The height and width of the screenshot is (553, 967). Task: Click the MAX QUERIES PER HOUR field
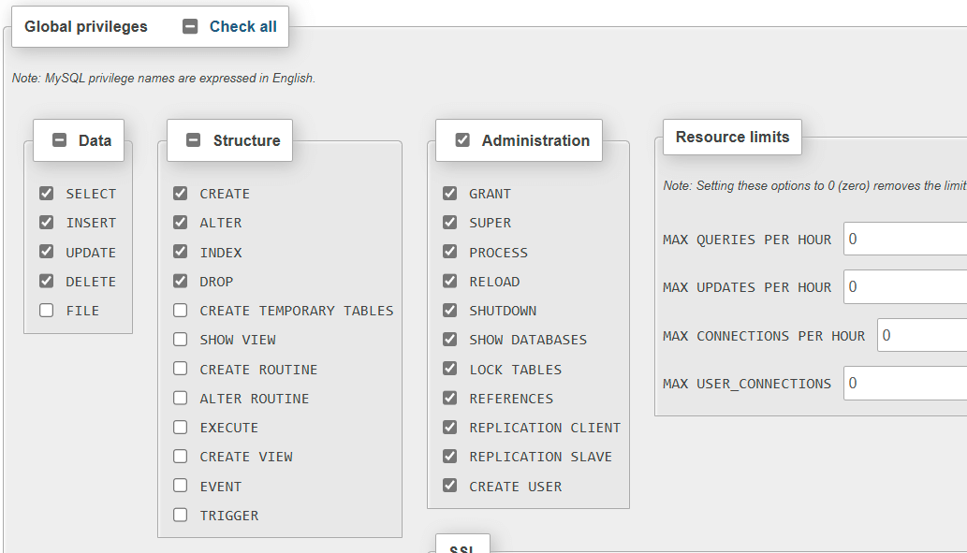click(904, 239)
